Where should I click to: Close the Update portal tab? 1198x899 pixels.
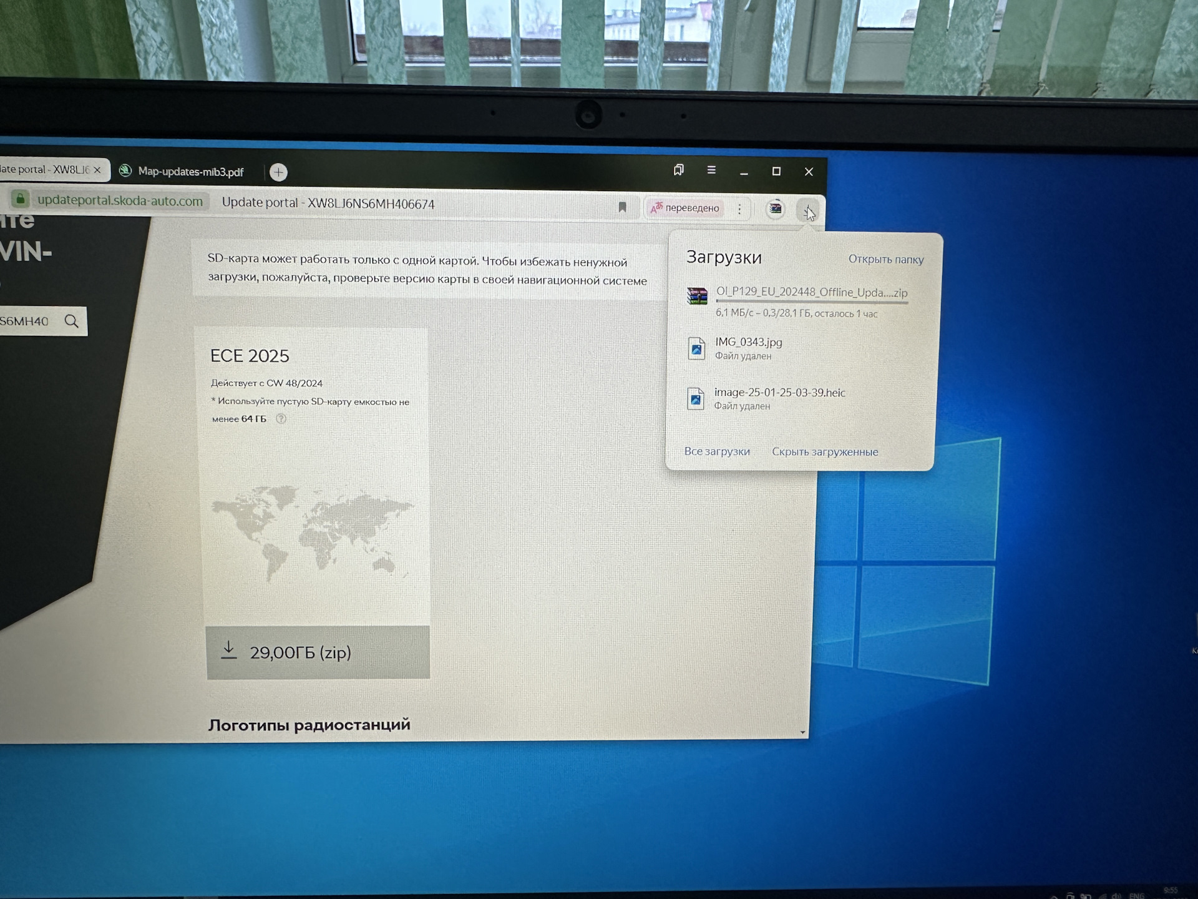tap(97, 170)
